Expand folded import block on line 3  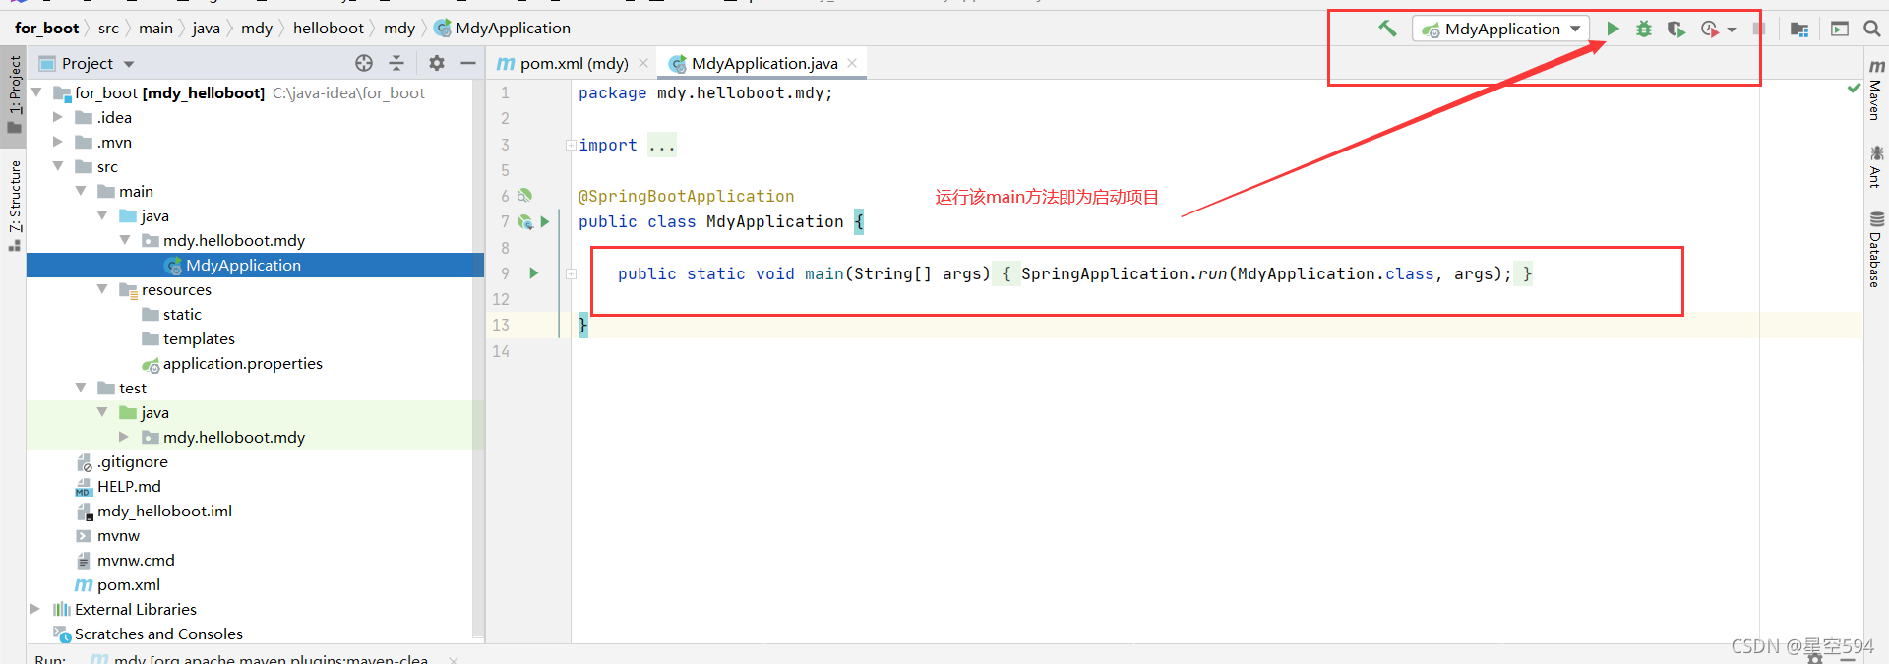(571, 145)
